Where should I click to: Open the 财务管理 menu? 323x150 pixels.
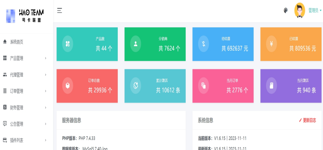[16, 108]
